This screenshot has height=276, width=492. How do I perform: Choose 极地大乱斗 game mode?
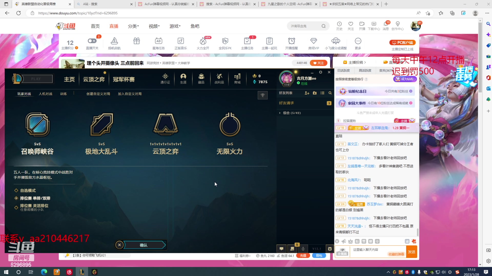coord(101,134)
